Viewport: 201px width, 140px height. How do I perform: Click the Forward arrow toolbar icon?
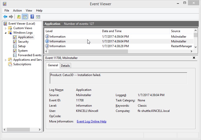pos(11,17)
